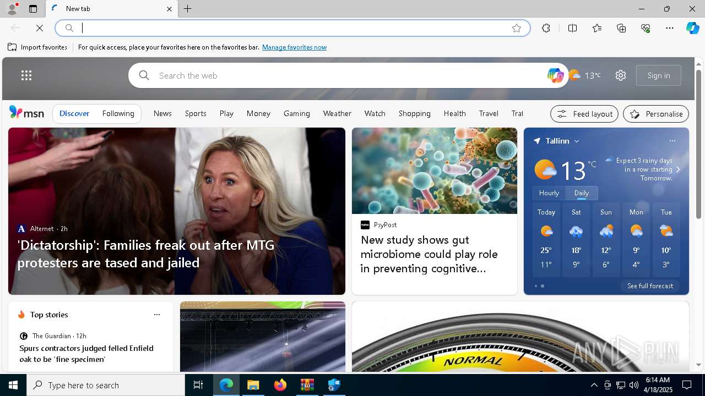Select second weather card page dot
This screenshot has height=396, width=705.
coord(543,286)
